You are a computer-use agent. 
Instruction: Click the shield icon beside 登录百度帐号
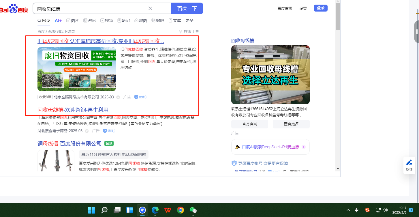[x=234, y=163]
